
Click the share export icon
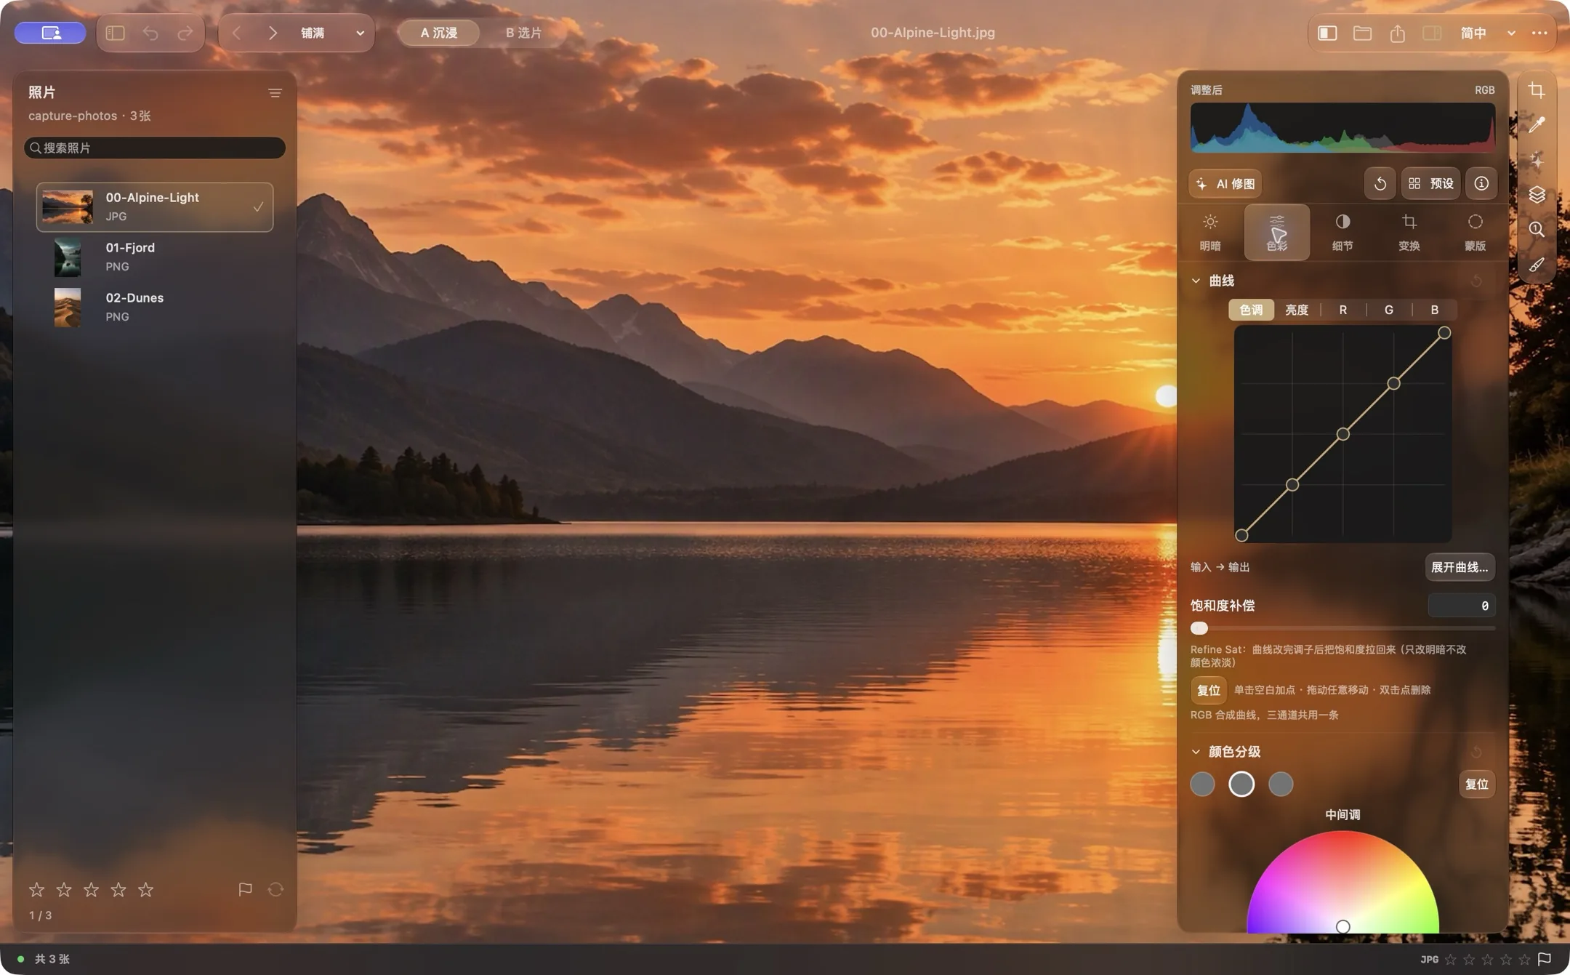click(x=1397, y=33)
